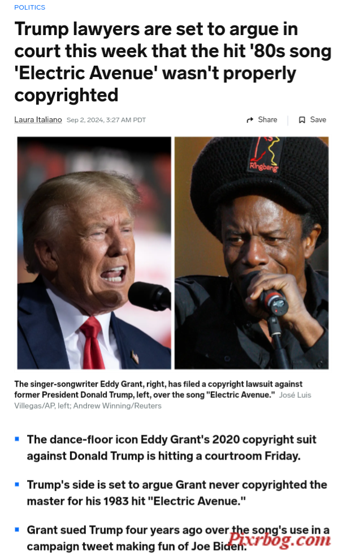Viewport: 342px width, 558px height.
Task: Click the blue square marker of first bullet
Action: tap(17, 439)
